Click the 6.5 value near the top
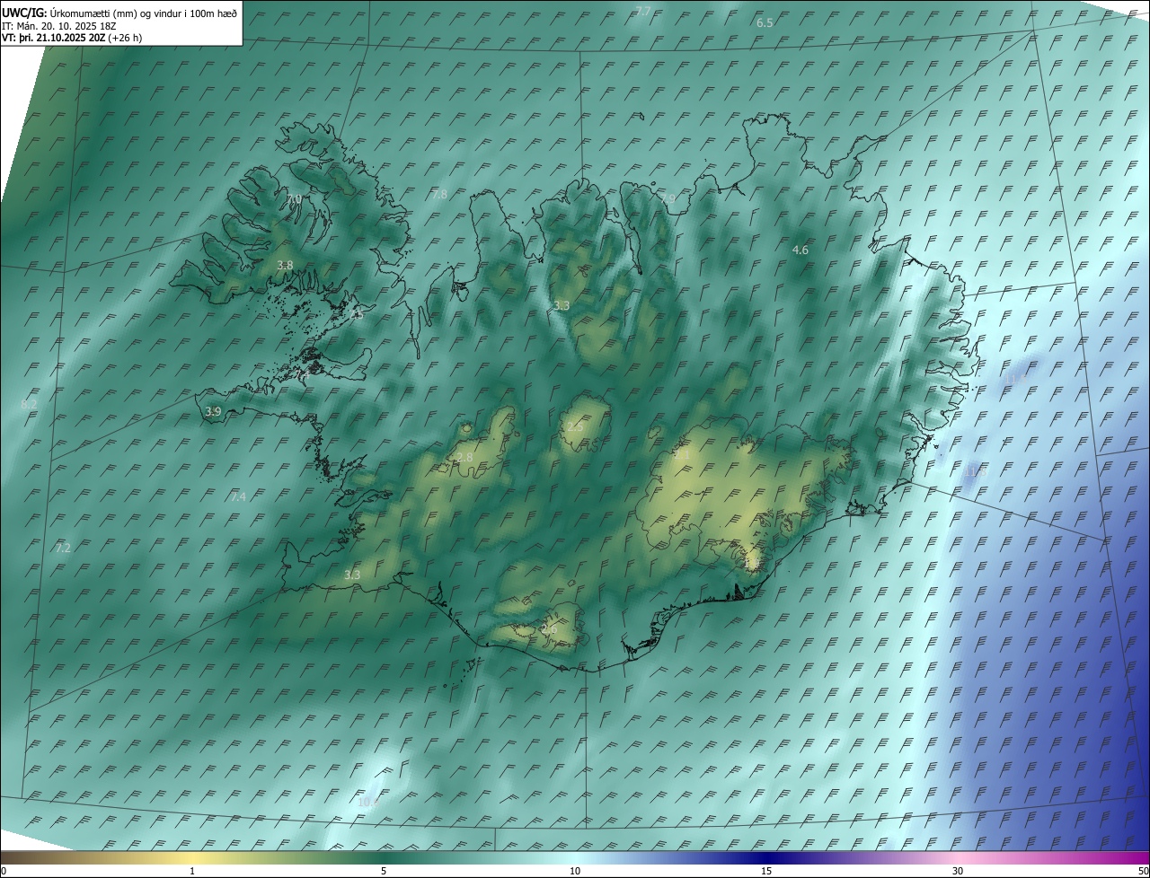The image size is (1150, 878). [765, 22]
